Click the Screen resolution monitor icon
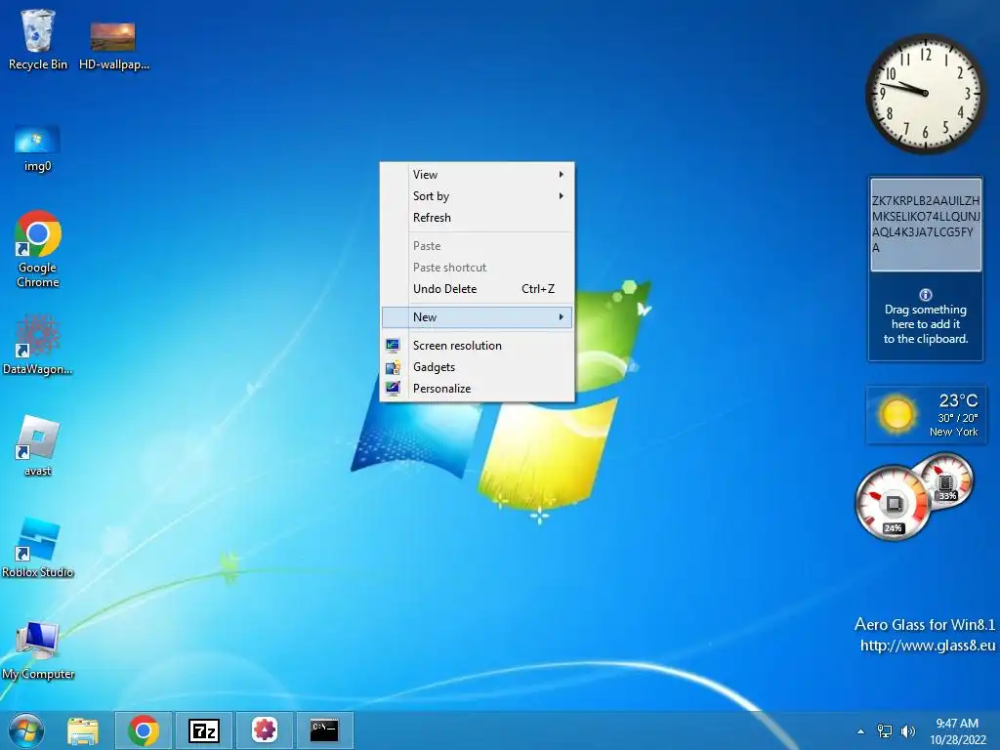The width and height of the screenshot is (1000, 750). coord(393,345)
